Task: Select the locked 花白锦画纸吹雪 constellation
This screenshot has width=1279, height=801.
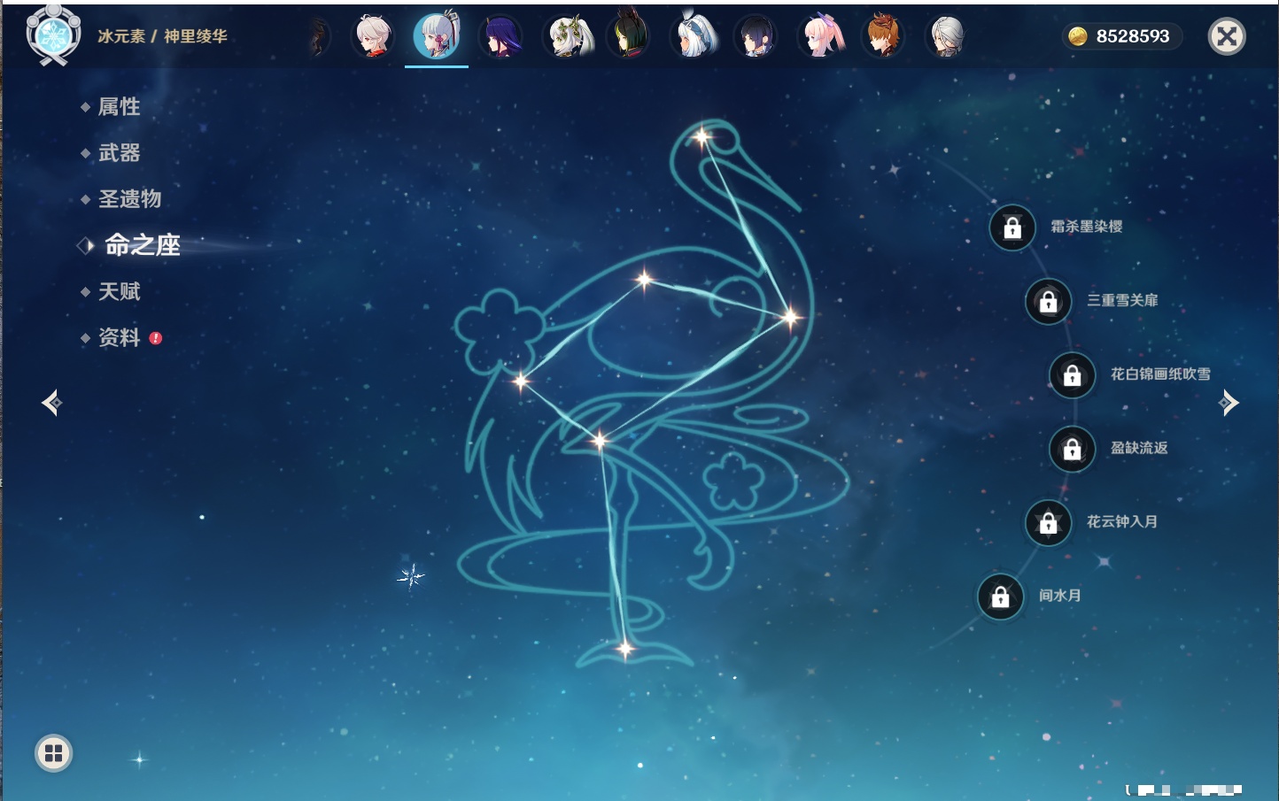Action: (x=1072, y=375)
